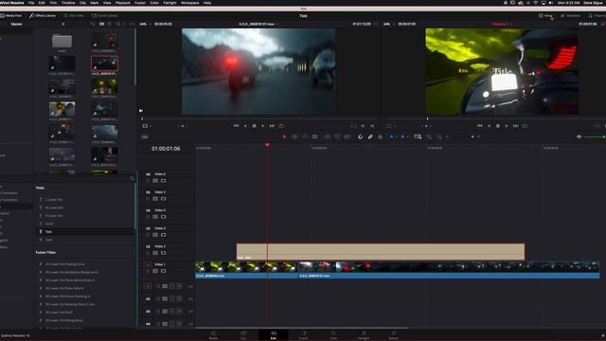Mute the A2 audio track
This screenshot has height=341, width=606.
tap(179, 299)
